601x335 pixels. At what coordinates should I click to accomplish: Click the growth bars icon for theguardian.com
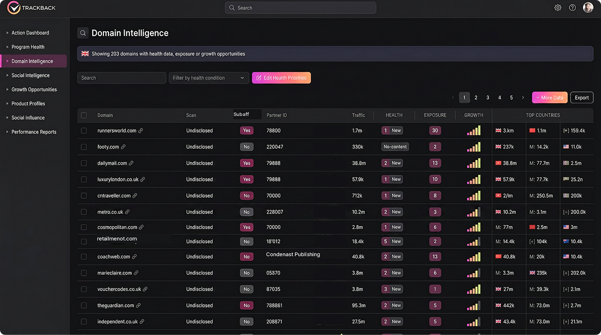coord(474,306)
